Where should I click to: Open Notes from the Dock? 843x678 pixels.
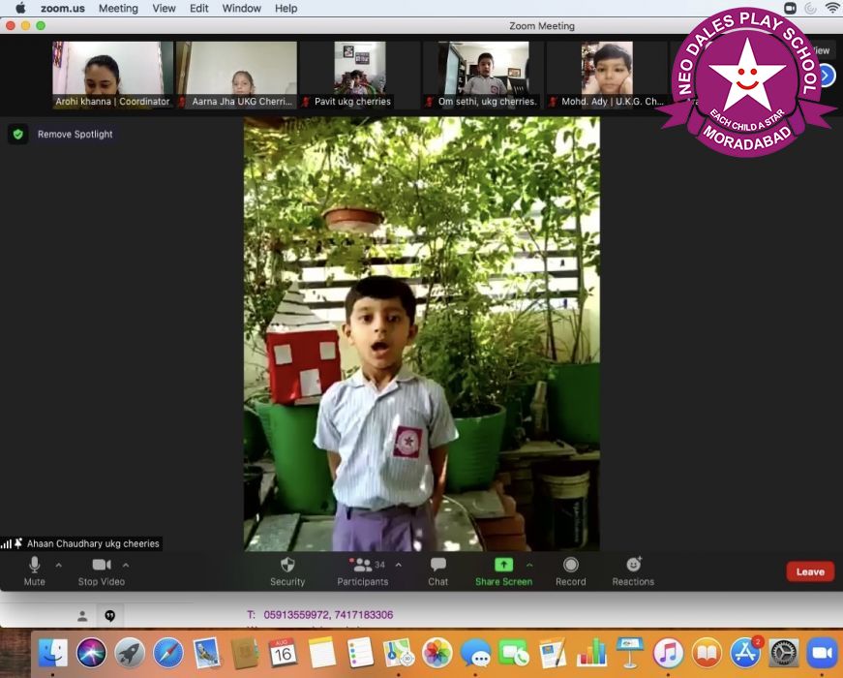(322, 653)
